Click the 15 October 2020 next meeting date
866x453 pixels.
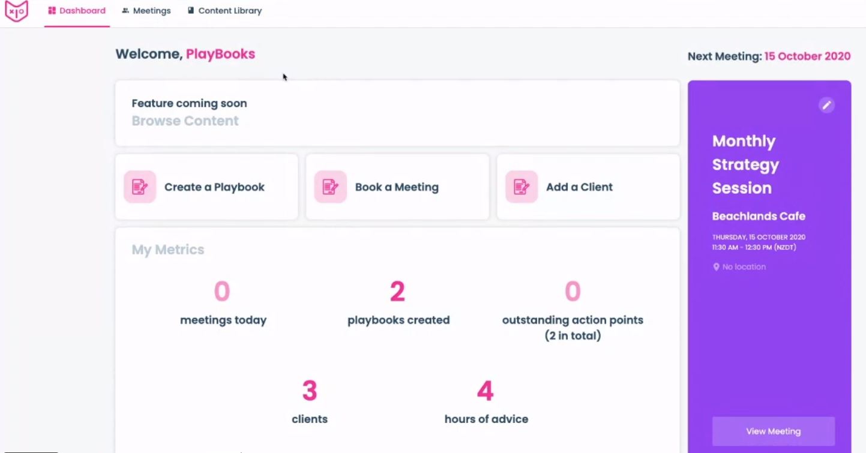click(807, 56)
